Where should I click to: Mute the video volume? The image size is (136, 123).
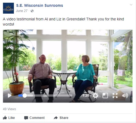pos(125,96)
